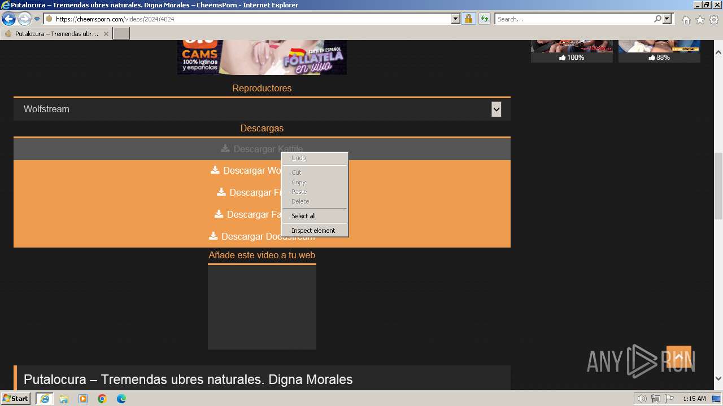The width and height of the screenshot is (723, 406).
Task: Open the security lock icon report
Action: (x=468, y=19)
